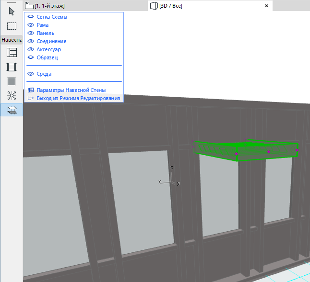Viewport: 310px width, 282px height.
Task: Click the Аксессуар label
Action: 48,49
